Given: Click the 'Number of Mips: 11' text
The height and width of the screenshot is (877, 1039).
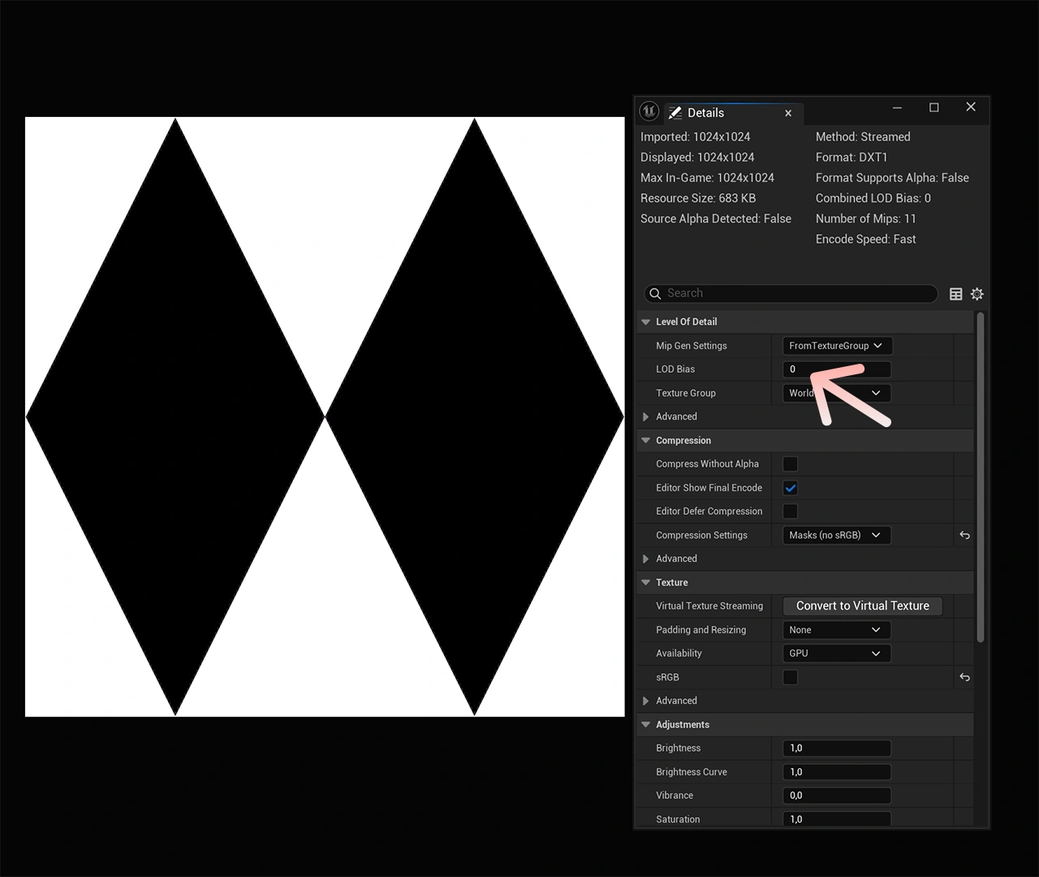Looking at the screenshot, I should click(865, 218).
